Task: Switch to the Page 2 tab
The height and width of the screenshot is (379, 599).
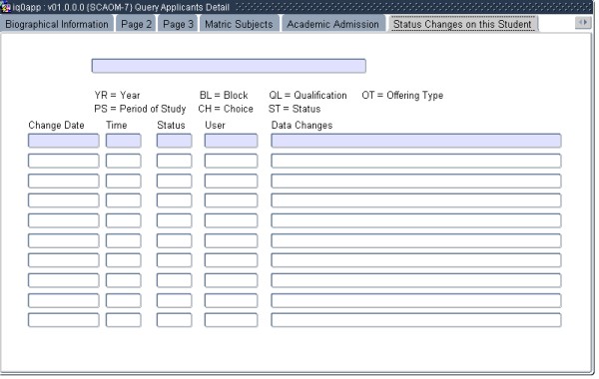Action: (136, 24)
